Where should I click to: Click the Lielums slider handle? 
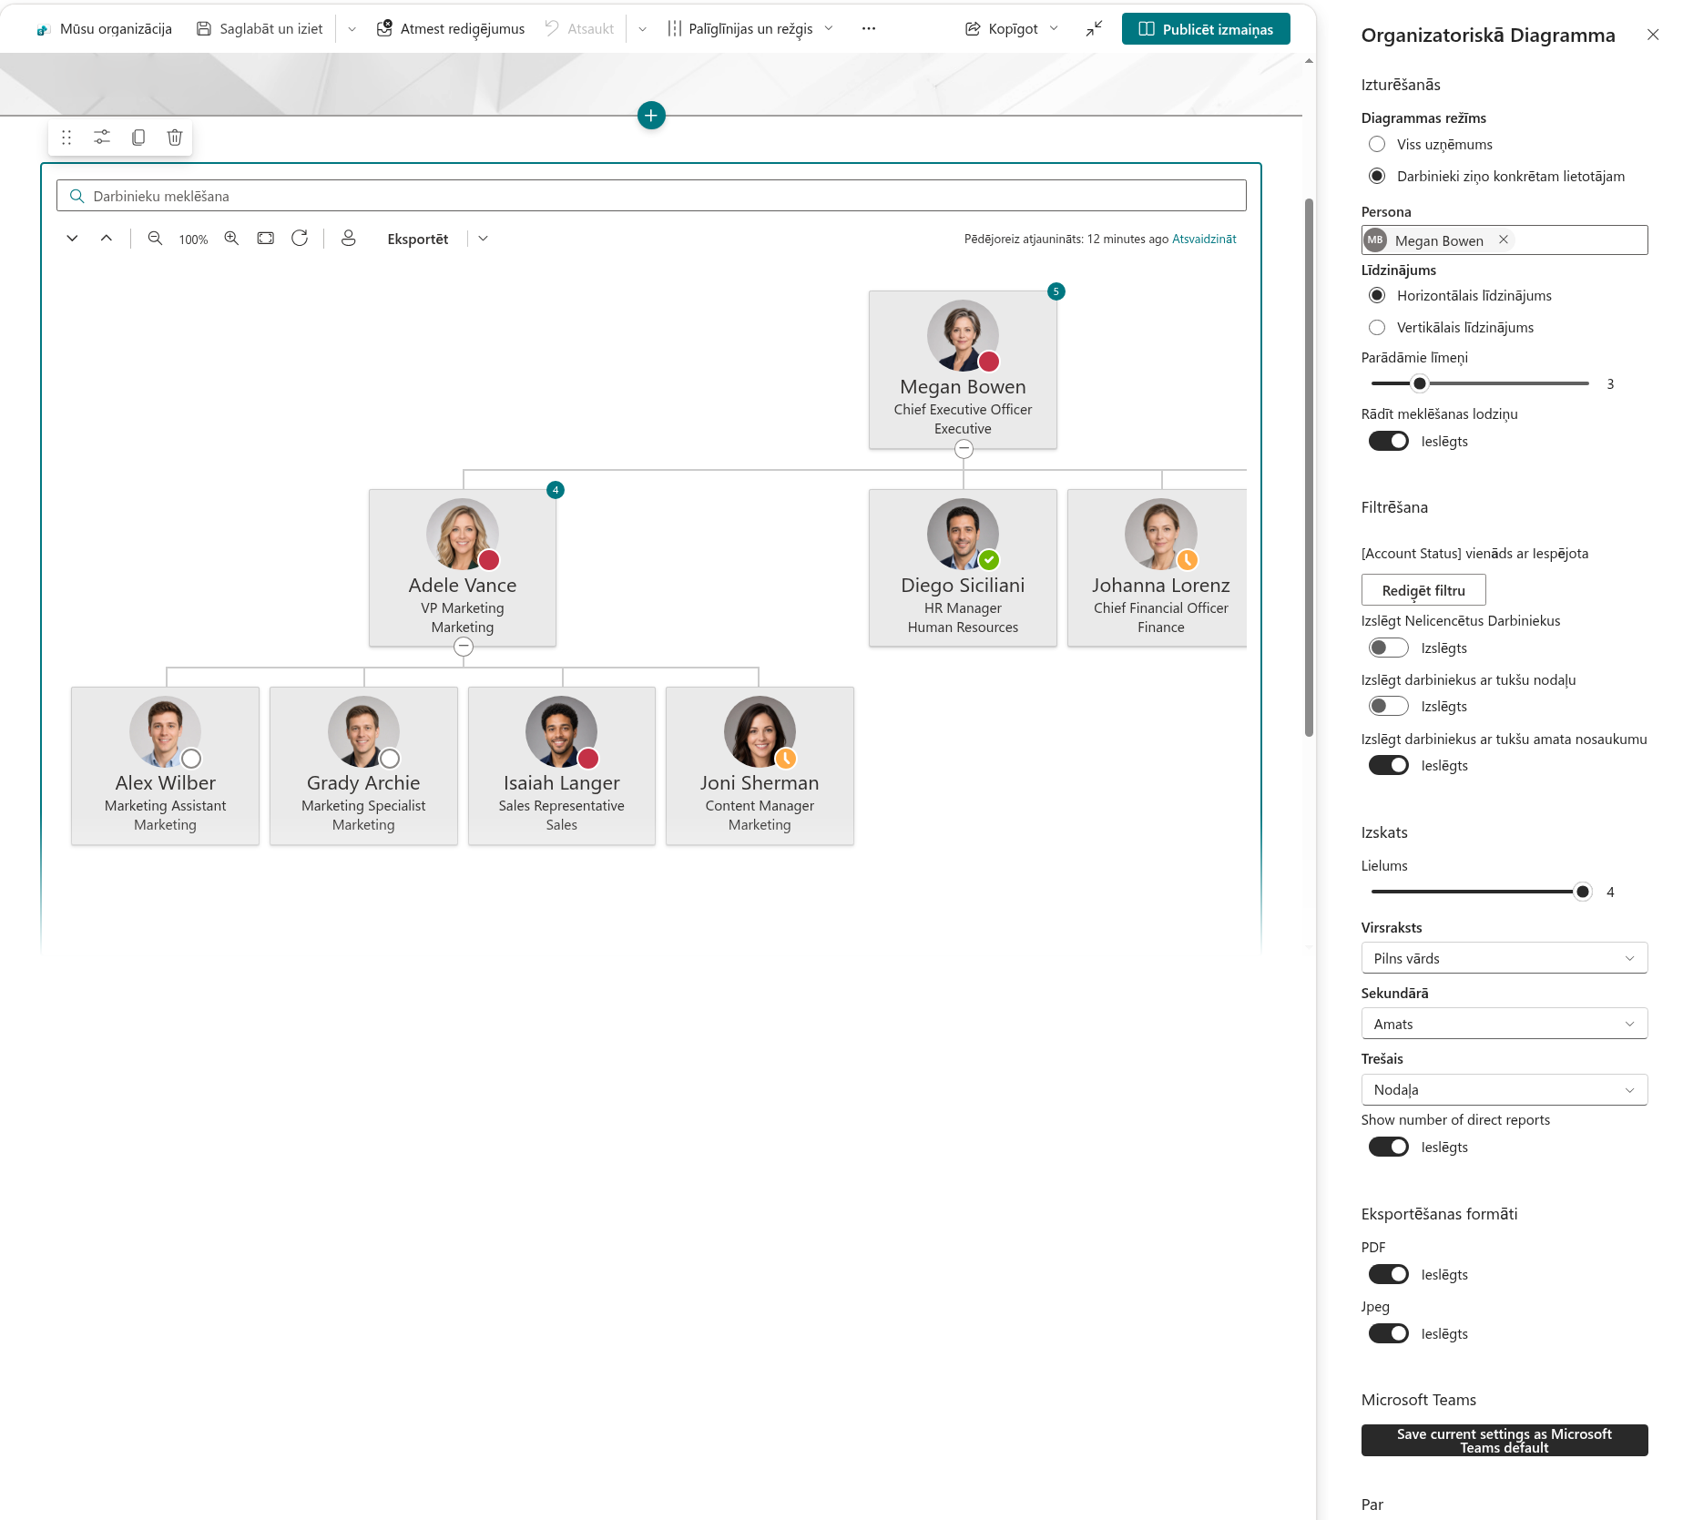coord(1583,892)
